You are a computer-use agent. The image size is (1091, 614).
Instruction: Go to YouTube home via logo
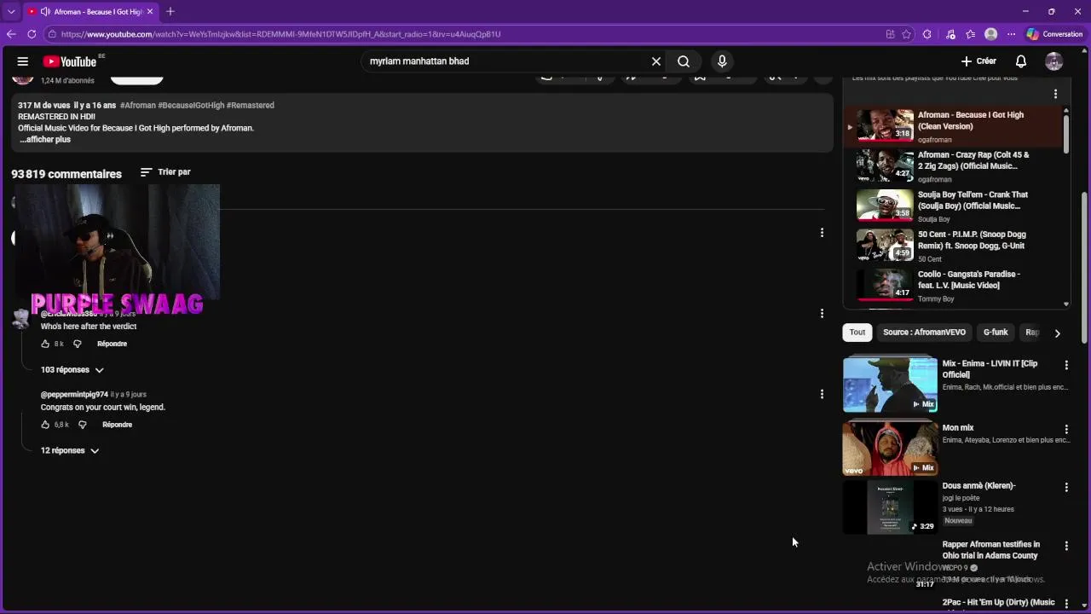[70, 61]
